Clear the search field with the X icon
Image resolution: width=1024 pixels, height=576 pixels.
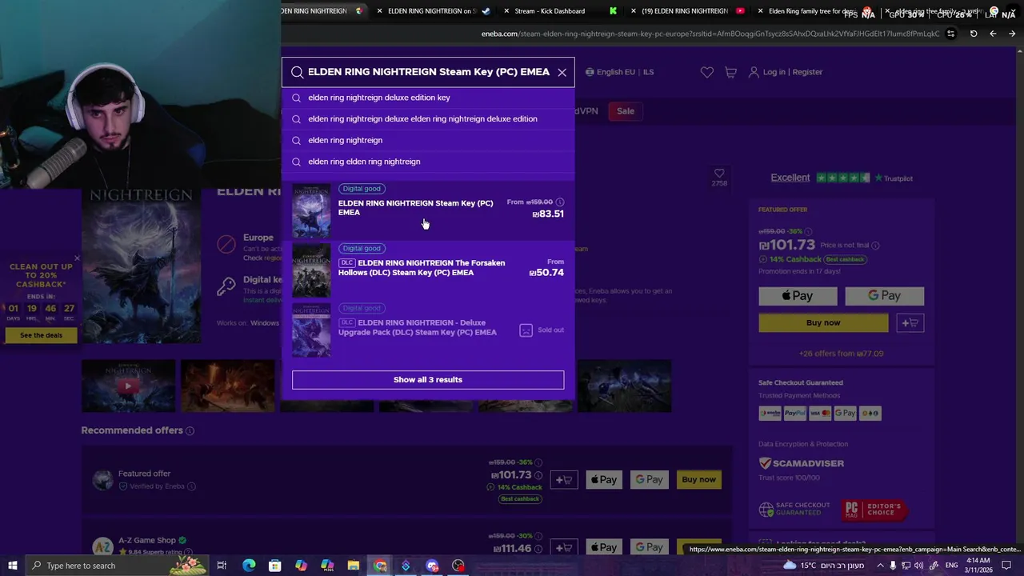(562, 72)
